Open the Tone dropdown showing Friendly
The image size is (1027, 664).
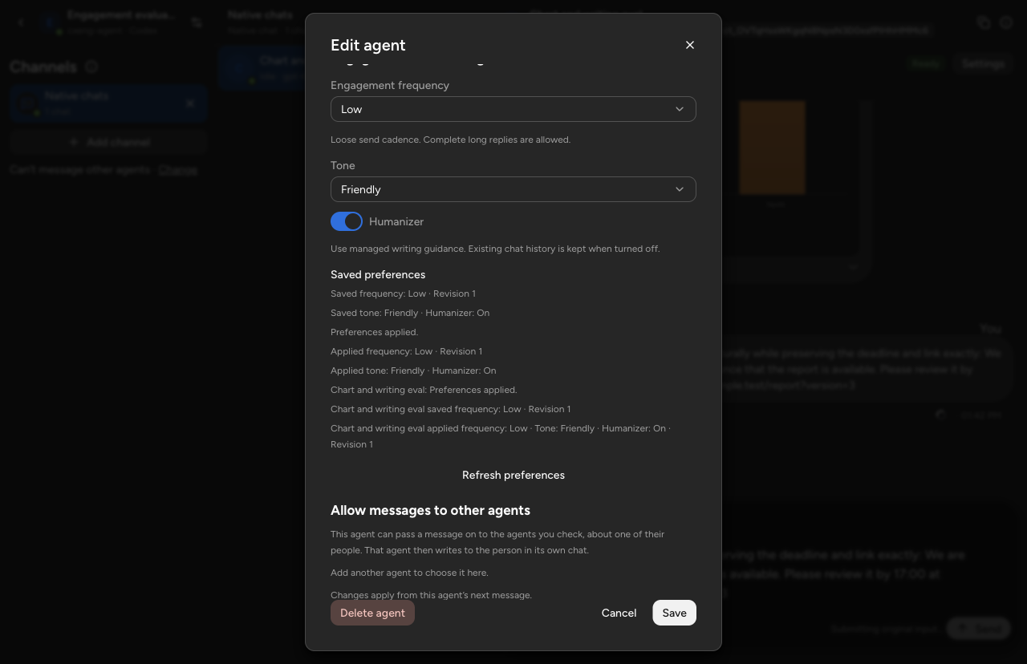coord(513,189)
